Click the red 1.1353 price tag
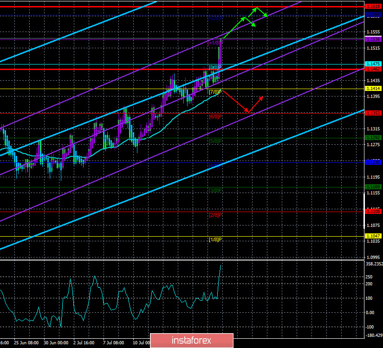 (373, 113)
